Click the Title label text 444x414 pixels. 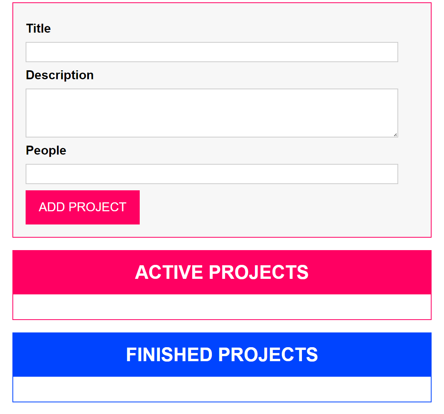pyautogui.click(x=38, y=28)
